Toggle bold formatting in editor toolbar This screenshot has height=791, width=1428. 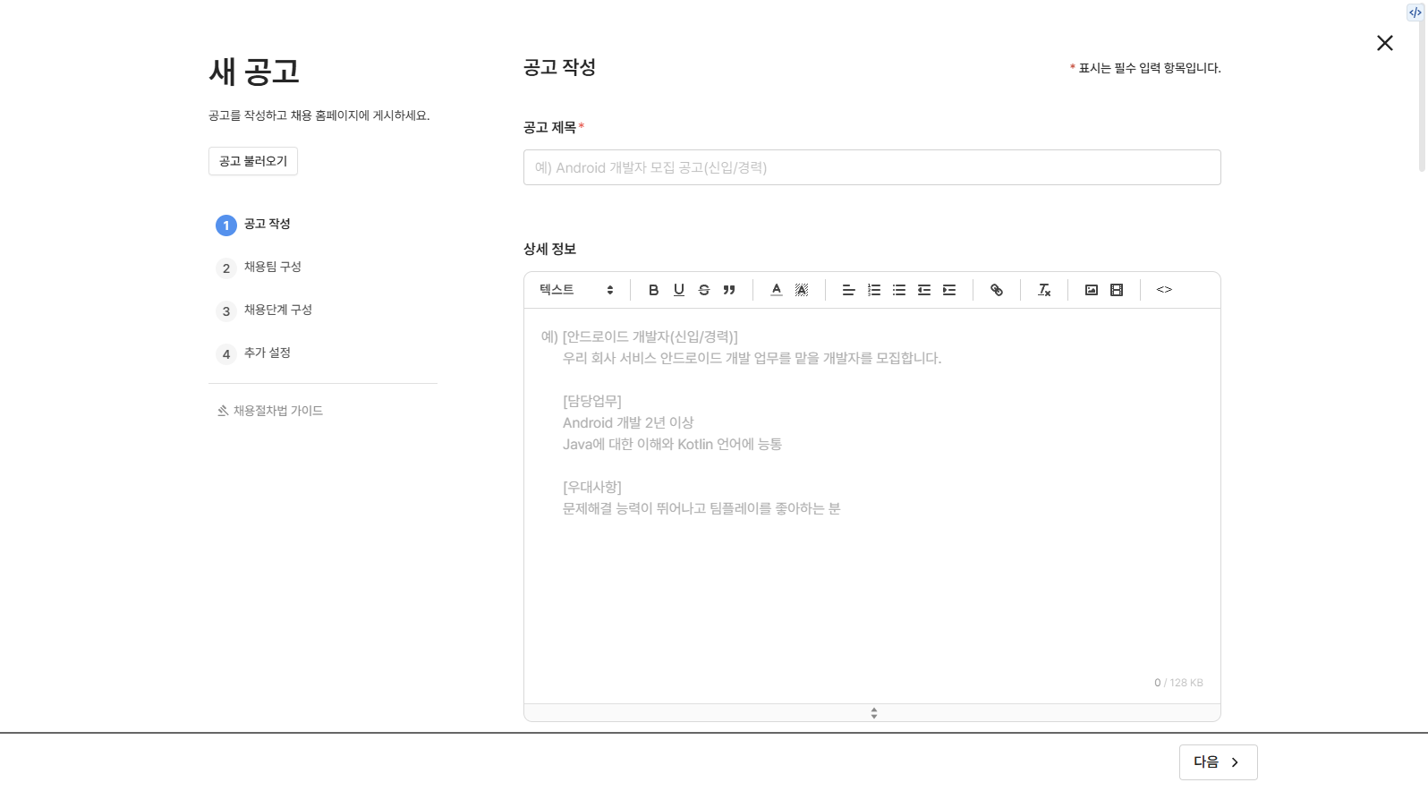[x=653, y=290]
